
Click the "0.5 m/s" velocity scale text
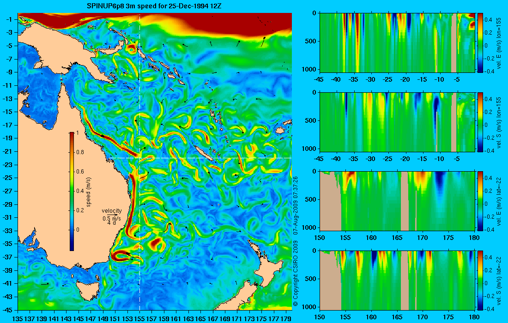[x=112, y=218]
